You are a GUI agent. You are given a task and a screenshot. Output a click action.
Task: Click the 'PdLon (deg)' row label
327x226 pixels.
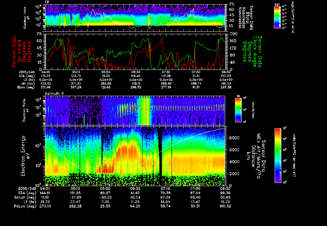25,206
